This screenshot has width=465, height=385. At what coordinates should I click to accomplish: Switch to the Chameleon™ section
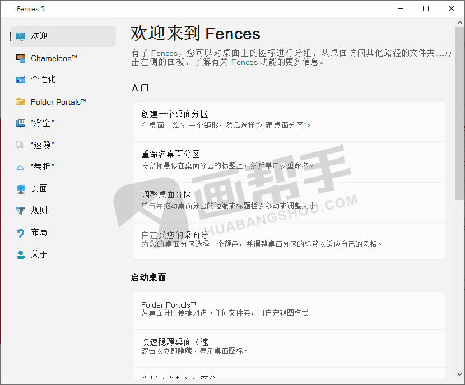(54, 58)
